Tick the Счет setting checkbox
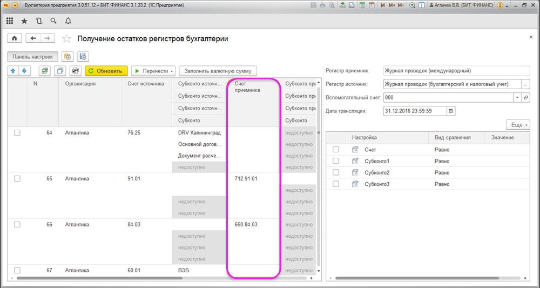 (336, 150)
